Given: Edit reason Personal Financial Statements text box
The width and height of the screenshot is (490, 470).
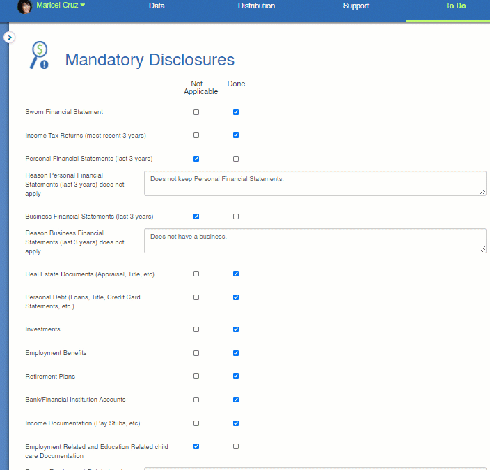Looking at the screenshot, I should [315, 183].
